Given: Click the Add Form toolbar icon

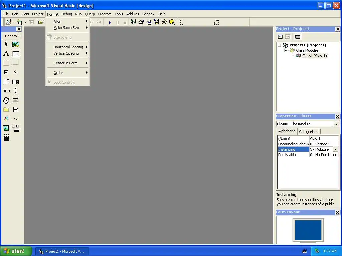Looking at the screenshot, I should coord(20,22).
